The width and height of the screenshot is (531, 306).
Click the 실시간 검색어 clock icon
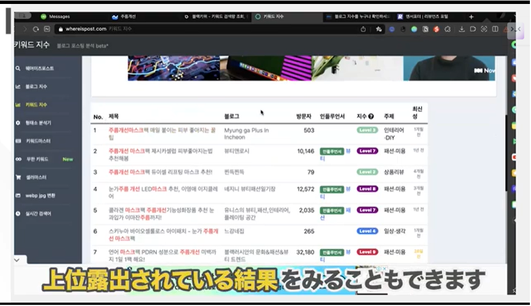[x=17, y=213]
